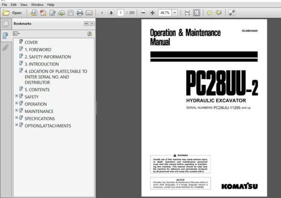Screen dimensions: 281x198
Task: Select the MAINTENANCE bookmark label
Action: pos(39,111)
